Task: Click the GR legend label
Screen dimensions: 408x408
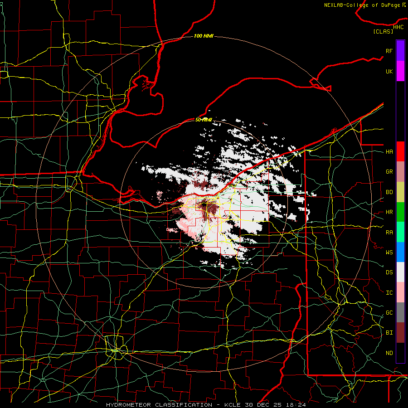Action: 389,172
